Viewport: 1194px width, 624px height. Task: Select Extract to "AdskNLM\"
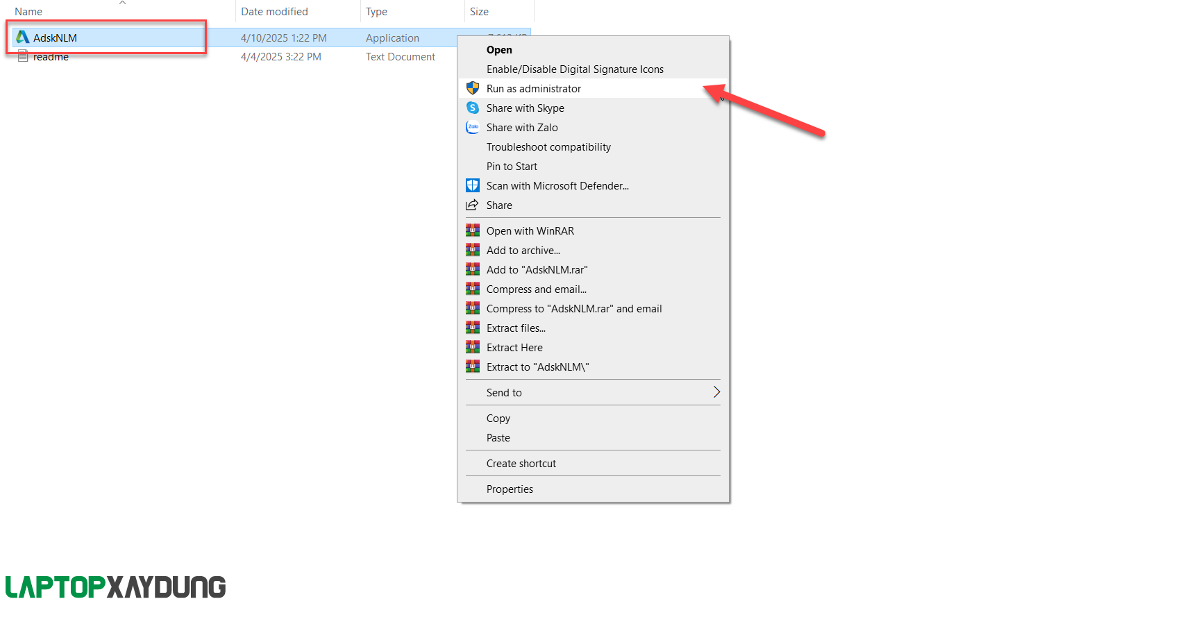pyautogui.click(x=593, y=367)
